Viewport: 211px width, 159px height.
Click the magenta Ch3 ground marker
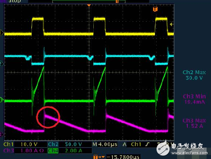click(1, 134)
